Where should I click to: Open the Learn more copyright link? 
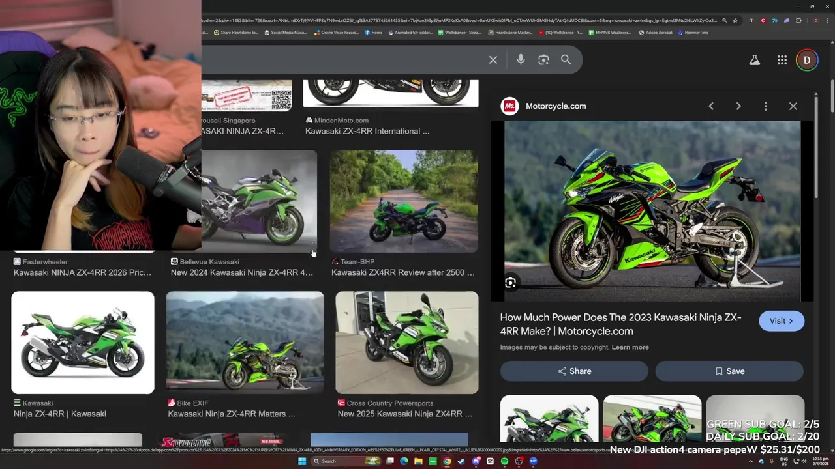click(630, 347)
